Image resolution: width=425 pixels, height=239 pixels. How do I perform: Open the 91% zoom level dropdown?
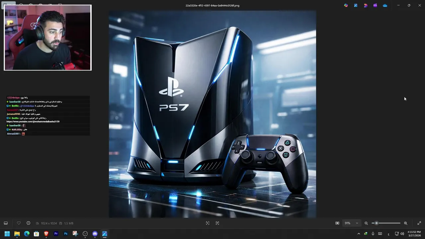[x=352, y=223]
